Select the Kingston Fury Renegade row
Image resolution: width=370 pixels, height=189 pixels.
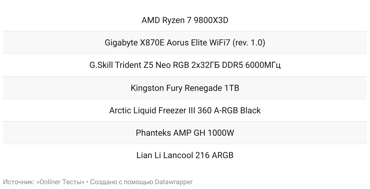coord(185,88)
